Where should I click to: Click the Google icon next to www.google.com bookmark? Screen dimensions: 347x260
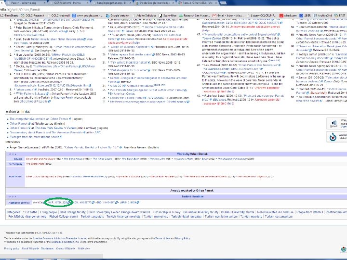click(74, 15)
